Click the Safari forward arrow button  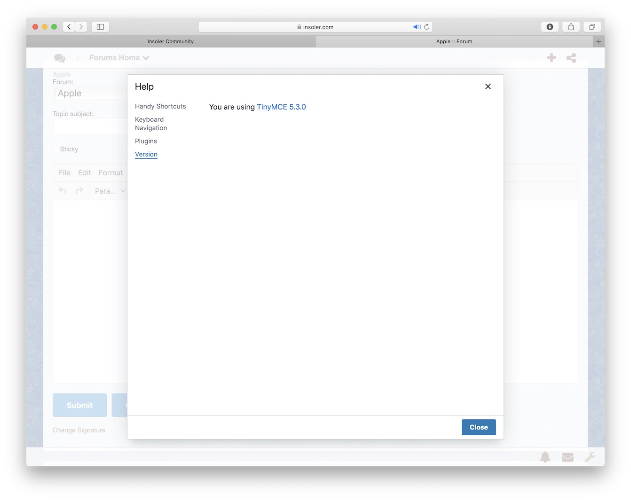tap(81, 27)
